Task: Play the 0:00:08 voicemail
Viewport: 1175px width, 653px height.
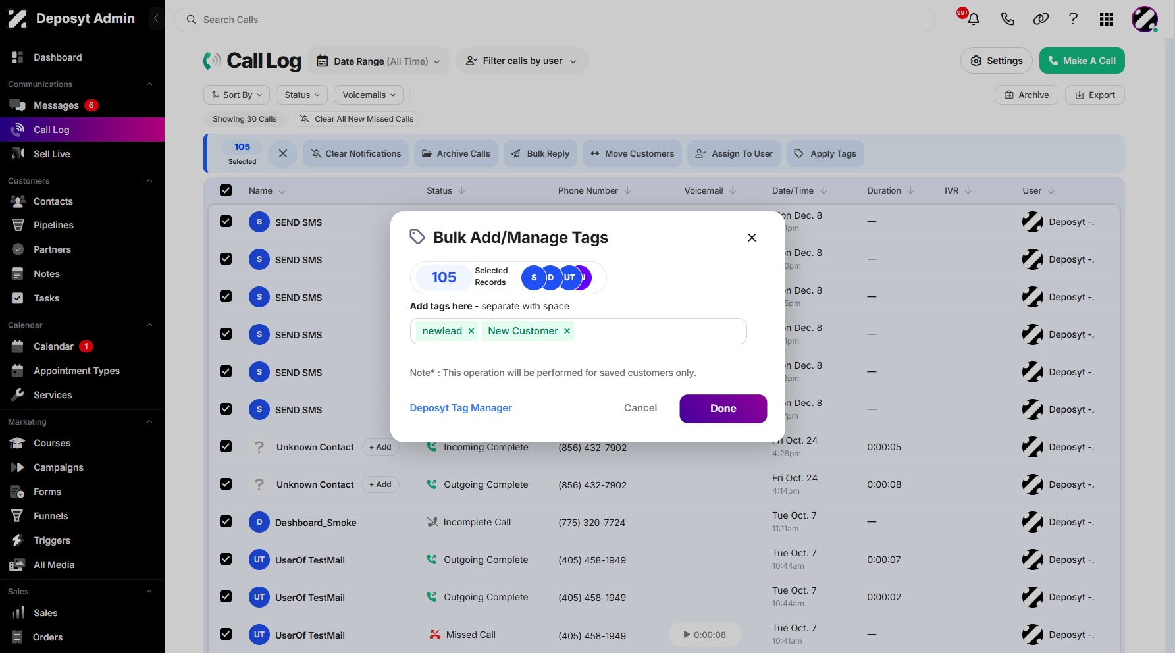Action: tap(704, 635)
